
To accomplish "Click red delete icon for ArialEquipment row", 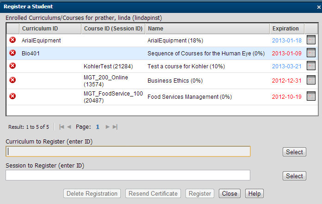I will (12, 40).
